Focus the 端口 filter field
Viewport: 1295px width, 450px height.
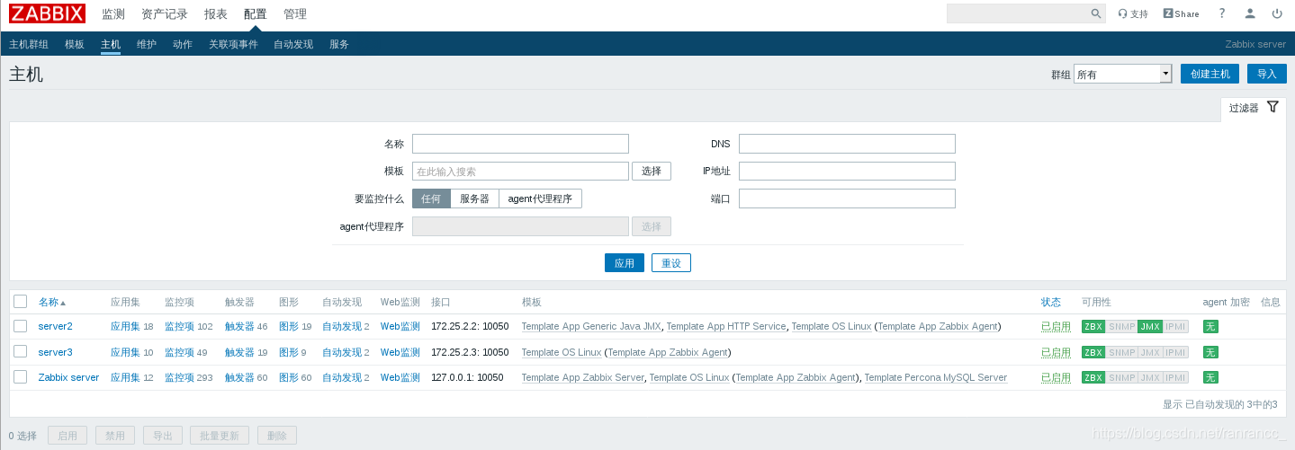point(847,199)
